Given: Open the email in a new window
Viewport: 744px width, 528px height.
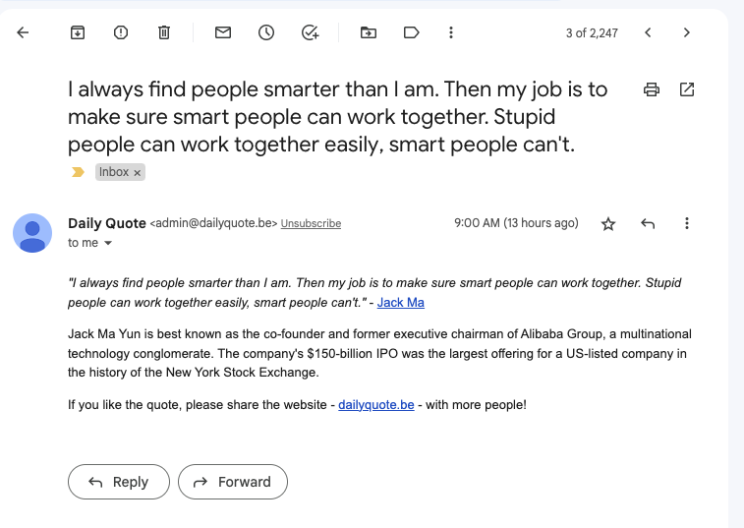Looking at the screenshot, I should [687, 89].
